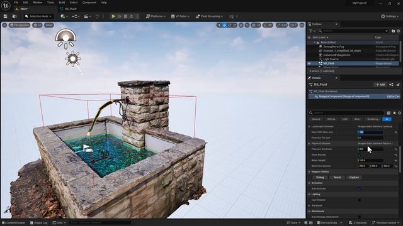The width and height of the screenshot is (403, 226).
Task: Click the Details search field
Action: pos(346,113)
